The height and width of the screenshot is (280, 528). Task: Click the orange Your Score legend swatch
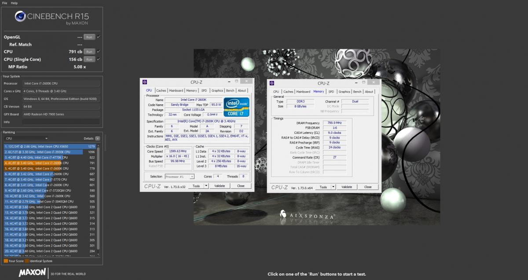[5, 261]
